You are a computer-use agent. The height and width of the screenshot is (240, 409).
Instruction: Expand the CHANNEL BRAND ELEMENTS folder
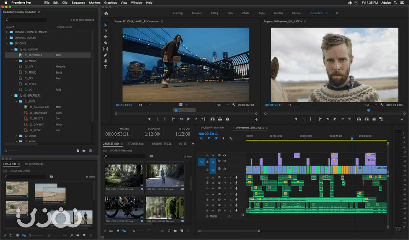(7, 32)
